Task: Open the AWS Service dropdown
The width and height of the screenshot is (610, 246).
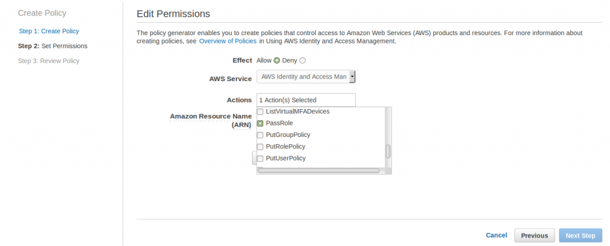Action: coord(306,77)
